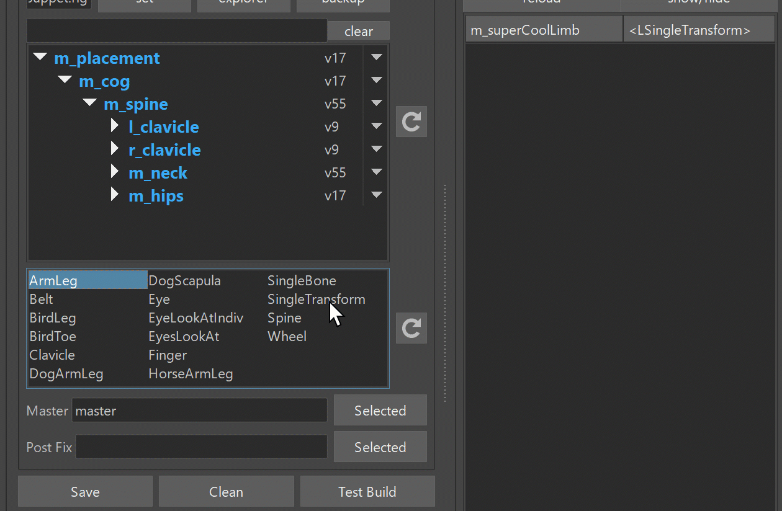Select m_neck in the tree

158,173
